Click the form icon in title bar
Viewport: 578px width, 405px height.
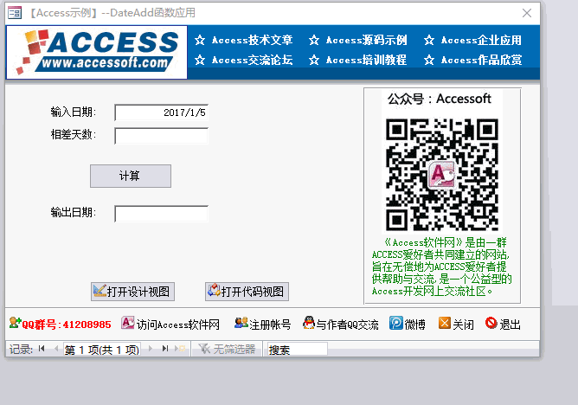15,13
